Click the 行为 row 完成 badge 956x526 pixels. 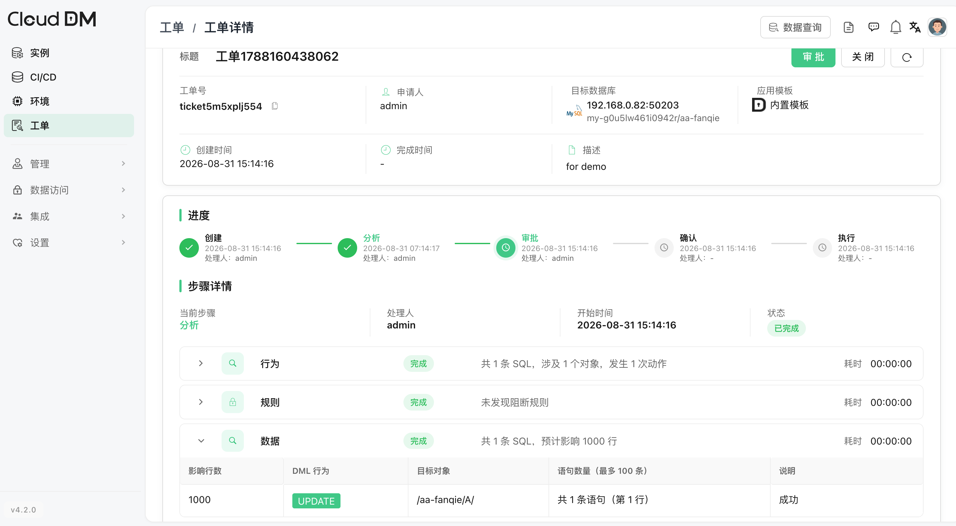(x=418, y=364)
